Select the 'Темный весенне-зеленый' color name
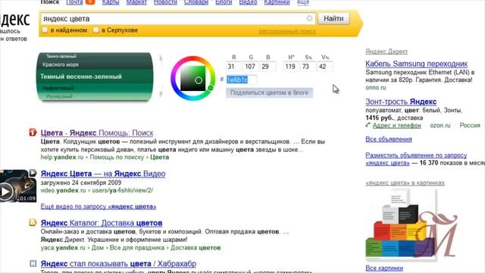485x273 pixels. pos(81,77)
